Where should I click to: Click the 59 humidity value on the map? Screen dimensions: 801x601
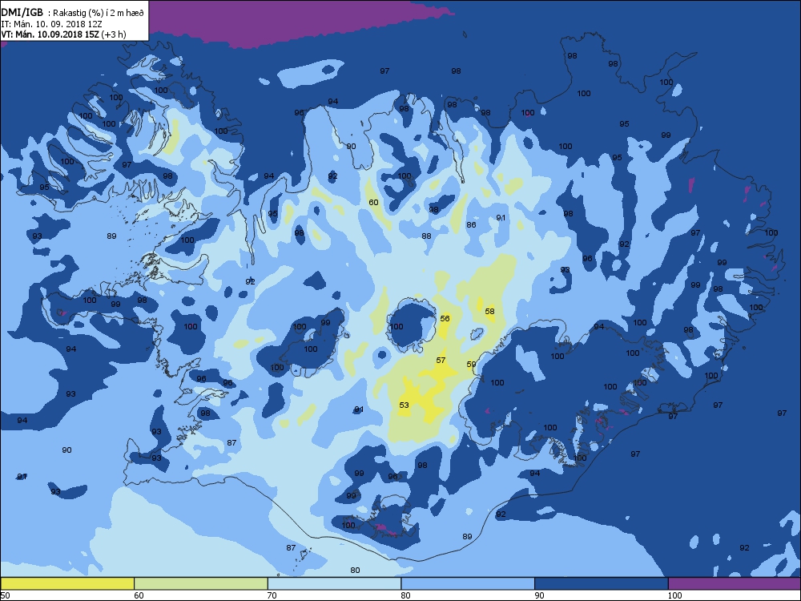pos(472,365)
